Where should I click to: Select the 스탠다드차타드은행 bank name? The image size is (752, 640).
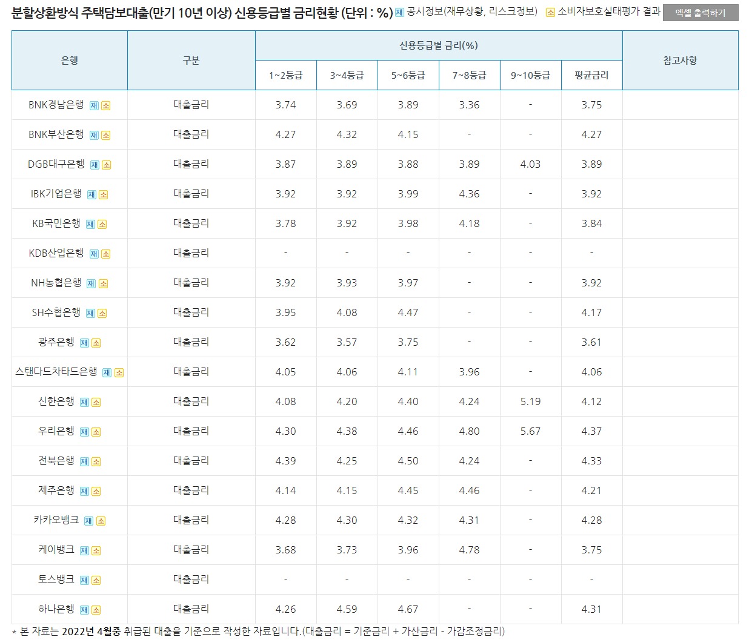(56, 371)
